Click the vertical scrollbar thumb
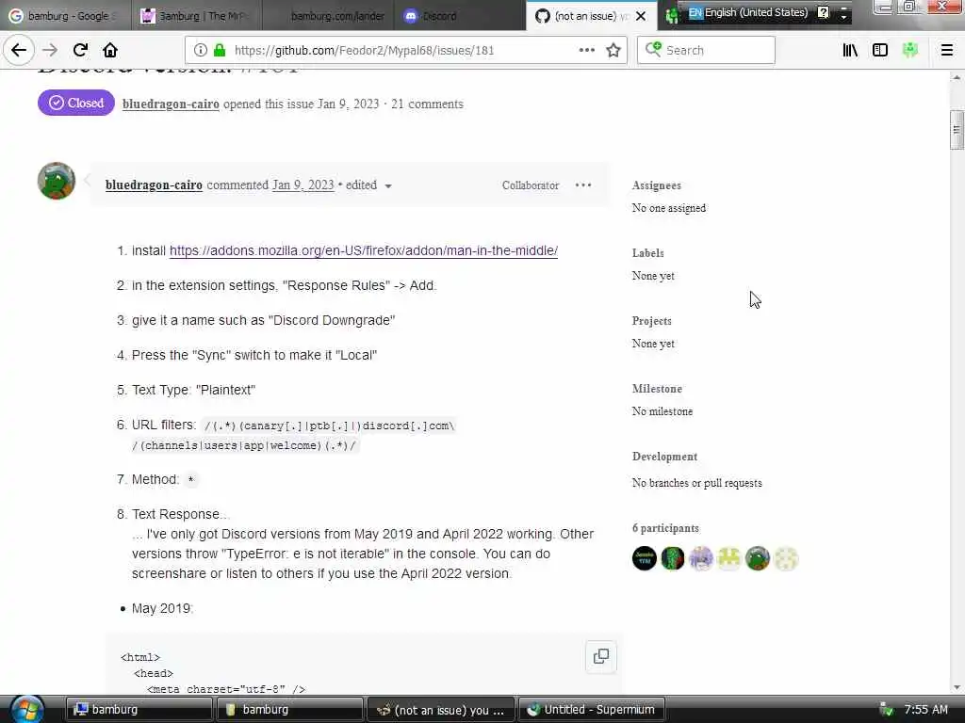965x723 pixels. click(957, 130)
